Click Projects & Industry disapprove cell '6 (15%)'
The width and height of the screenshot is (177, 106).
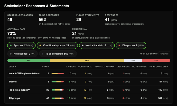point(126,90)
